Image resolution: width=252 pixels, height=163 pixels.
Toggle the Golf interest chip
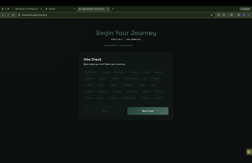coord(154,85)
